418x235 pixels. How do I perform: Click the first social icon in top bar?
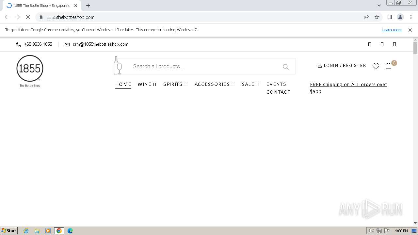click(x=370, y=44)
